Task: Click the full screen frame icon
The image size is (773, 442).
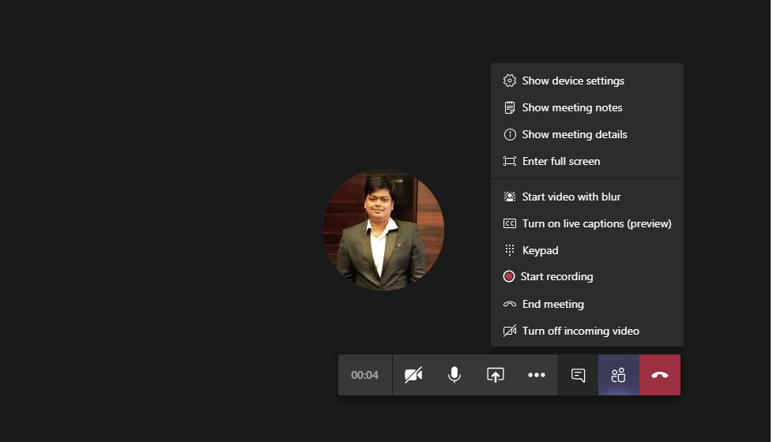Action: point(509,161)
